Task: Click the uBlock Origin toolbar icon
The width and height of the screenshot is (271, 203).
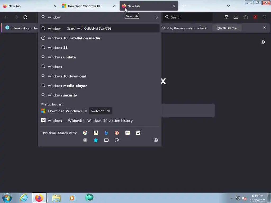Action: 255,17
